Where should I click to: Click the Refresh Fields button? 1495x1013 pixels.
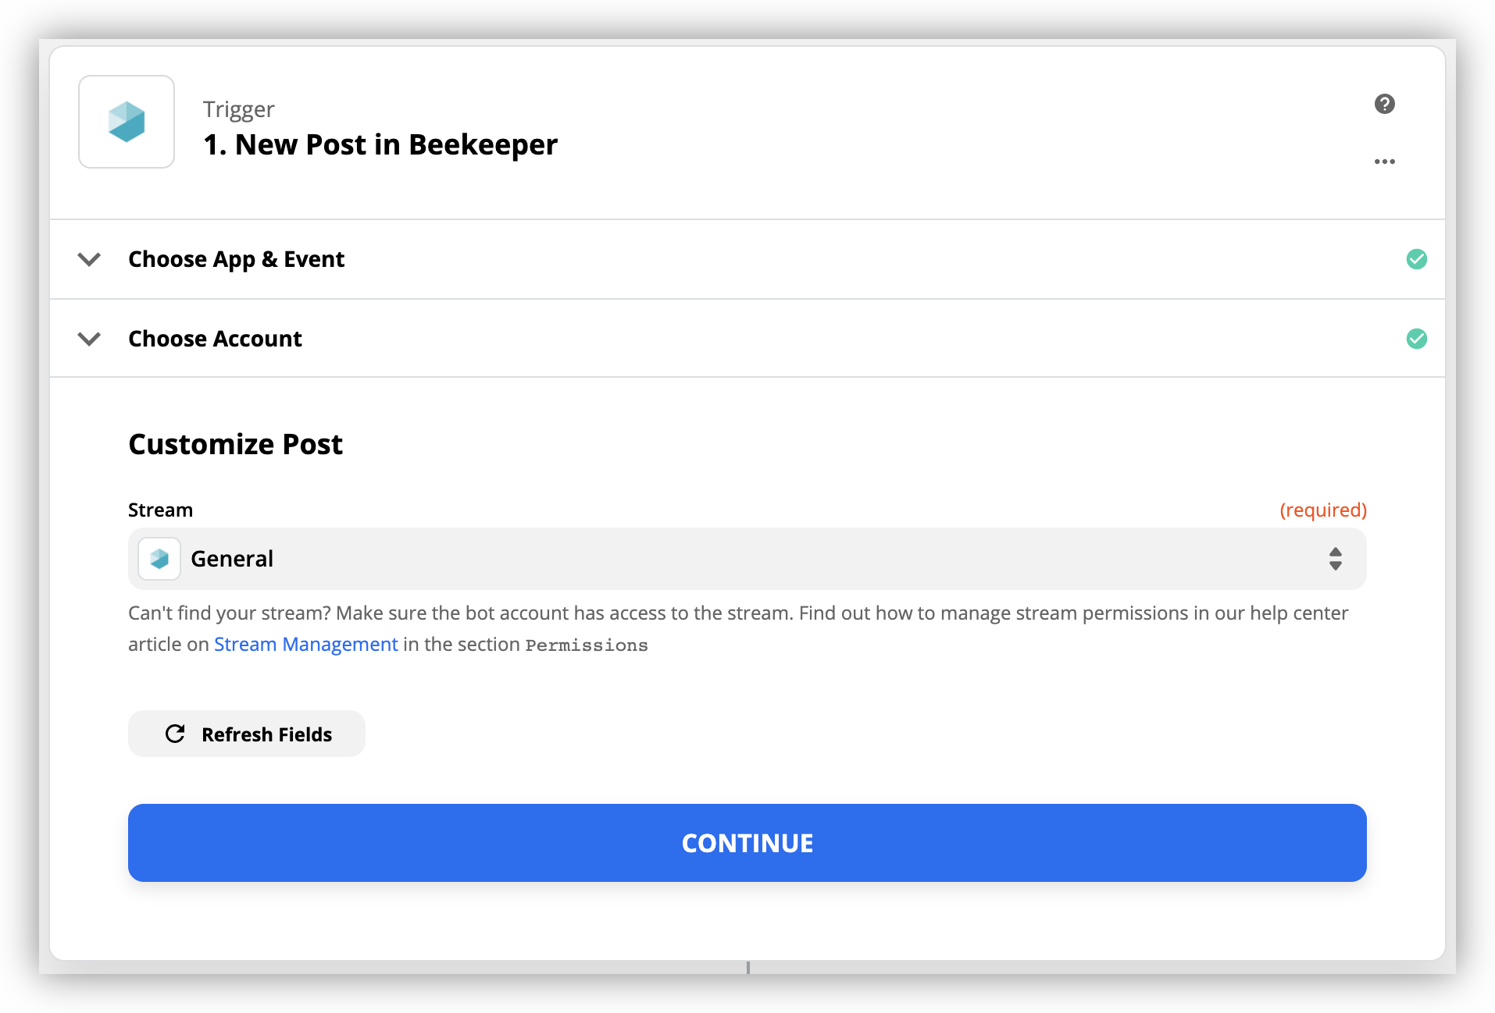[246, 734]
